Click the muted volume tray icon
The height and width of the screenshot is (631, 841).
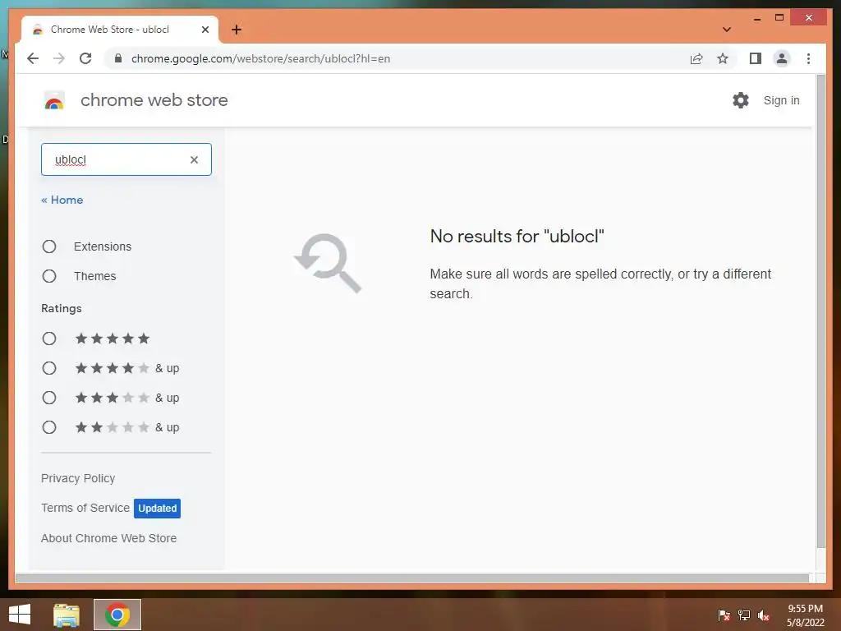coord(764,615)
